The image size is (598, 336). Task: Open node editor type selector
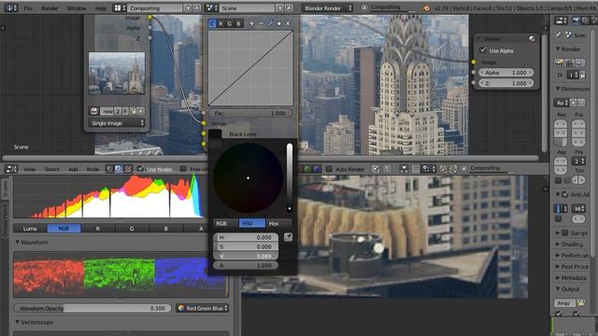pyautogui.click(x=11, y=169)
